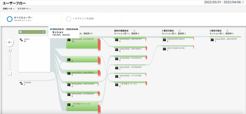Open the エクスポート dropdown menu
Image resolution: width=246 pixels, height=114 pixels.
pyautogui.click(x=24, y=9)
